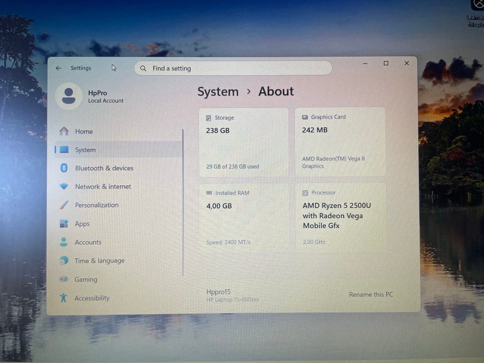Open the AMD Ryzen 5 Processor card
The width and height of the screenshot is (484, 363).
(340, 218)
